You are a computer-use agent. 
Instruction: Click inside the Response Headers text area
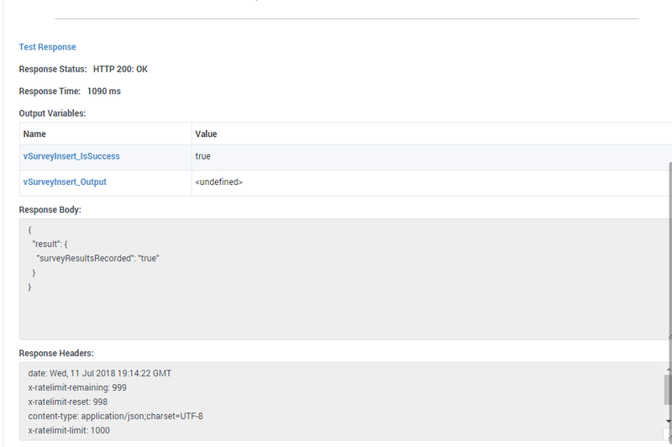[x=342, y=401]
